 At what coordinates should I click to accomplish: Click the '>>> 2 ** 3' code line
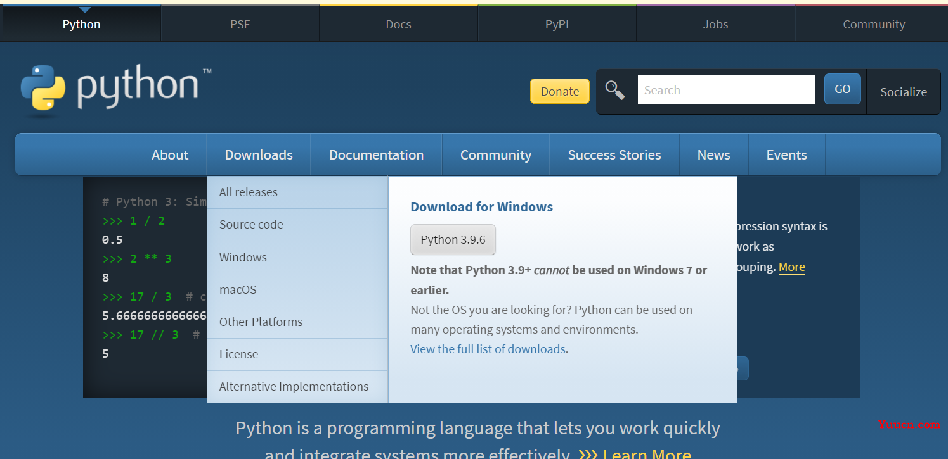click(136, 259)
